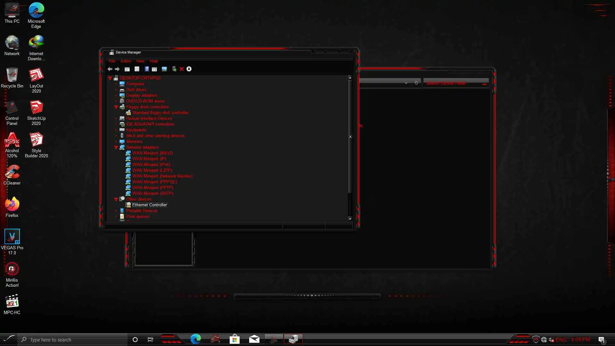The height and width of the screenshot is (346, 615).
Task: Click Scan for hardware changes monitor icon
Action: tap(164, 69)
